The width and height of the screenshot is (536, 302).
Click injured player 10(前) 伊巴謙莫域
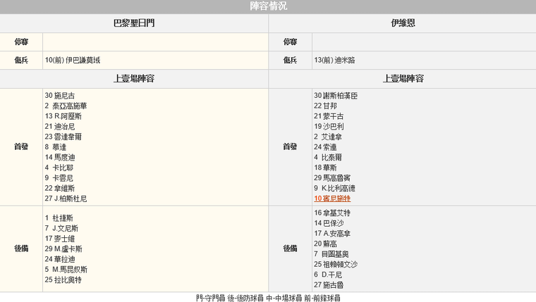tap(73, 60)
